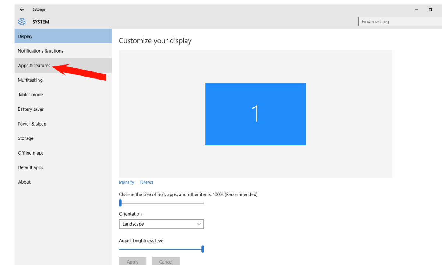442x265 pixels.
Task: Enable Tablet mode settings page
Action: (30, 95)
